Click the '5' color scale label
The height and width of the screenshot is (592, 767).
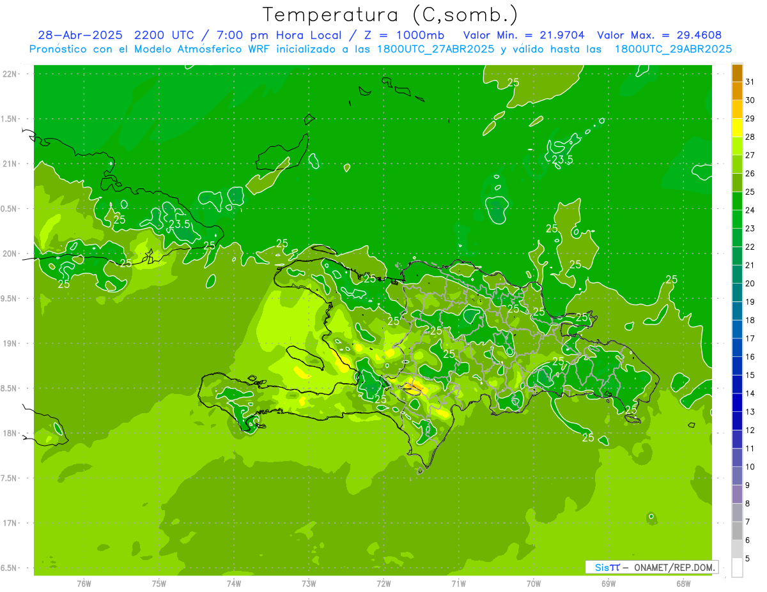click(x=748, y=559)
